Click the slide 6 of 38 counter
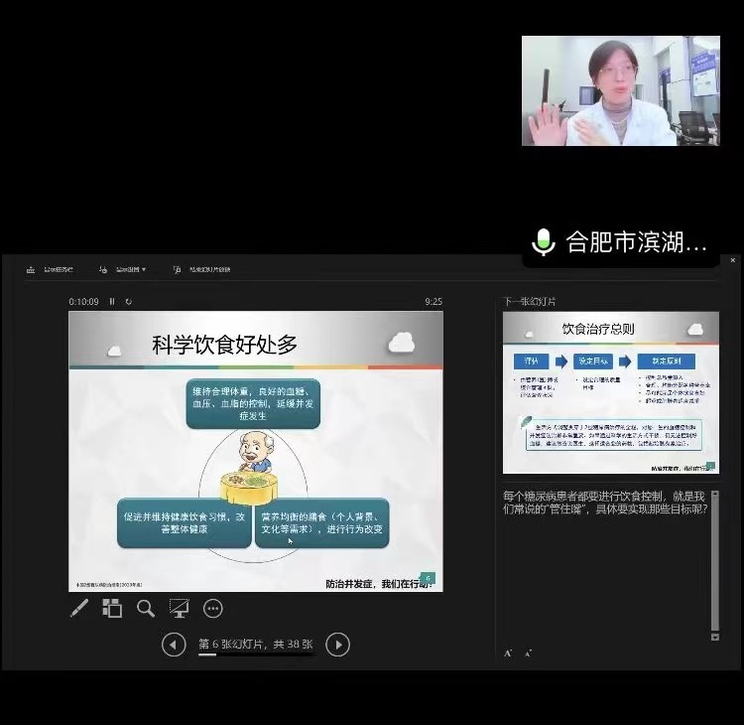 click(256, 645)
